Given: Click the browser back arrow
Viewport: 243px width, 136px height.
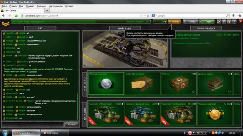Looking at the screenshot, I should coord(3,15).
